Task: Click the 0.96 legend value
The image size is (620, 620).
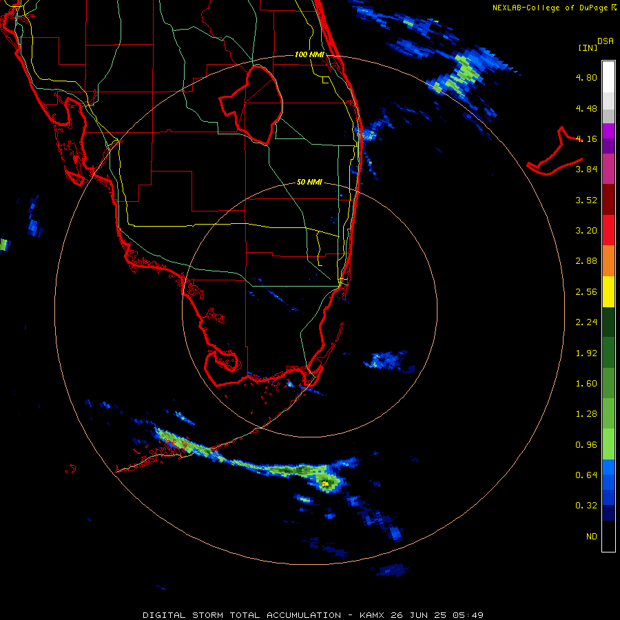Action: click(x=586, y=445)
